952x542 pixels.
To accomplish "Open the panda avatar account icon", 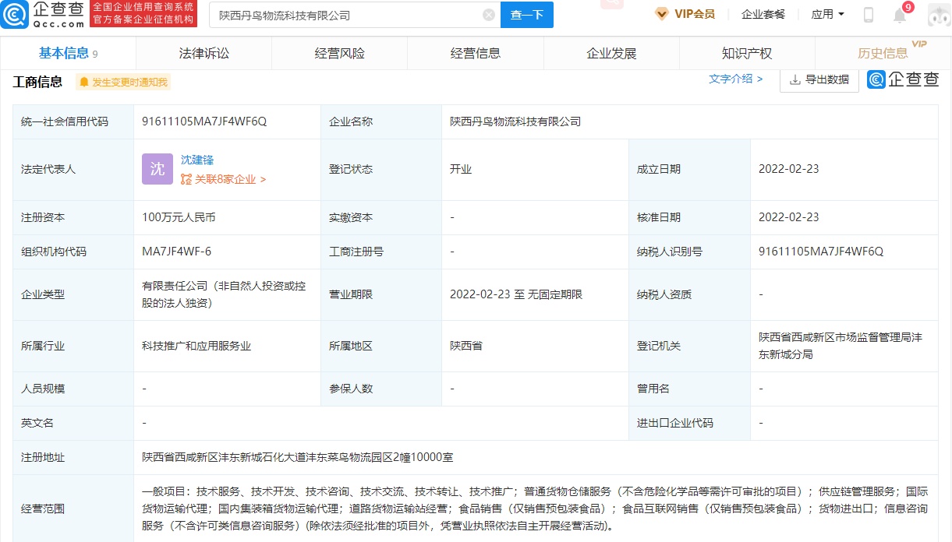I will pos(938,14).
